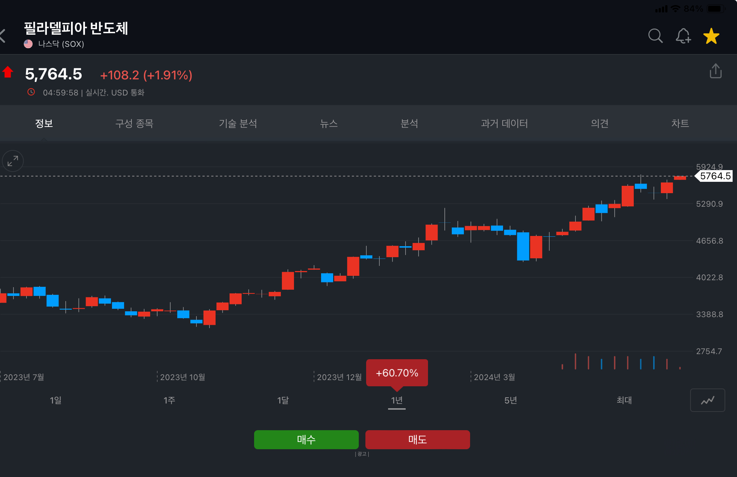Open the 뉴스 tab

[x=329, y=123]
